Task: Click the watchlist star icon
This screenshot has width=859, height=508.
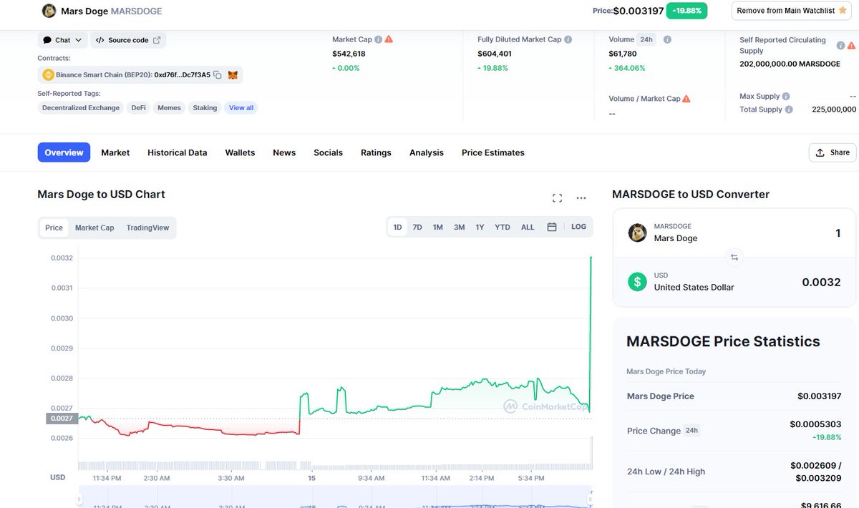Action: tap(843, 11)
